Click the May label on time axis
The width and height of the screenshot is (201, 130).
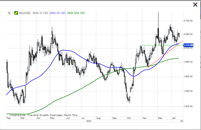click(52, 118)
